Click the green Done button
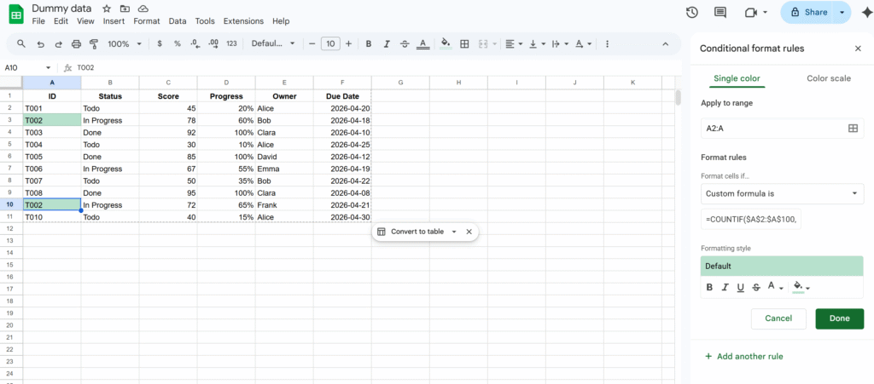The height and width of the screenshot is (384, 874). (839, 318)
